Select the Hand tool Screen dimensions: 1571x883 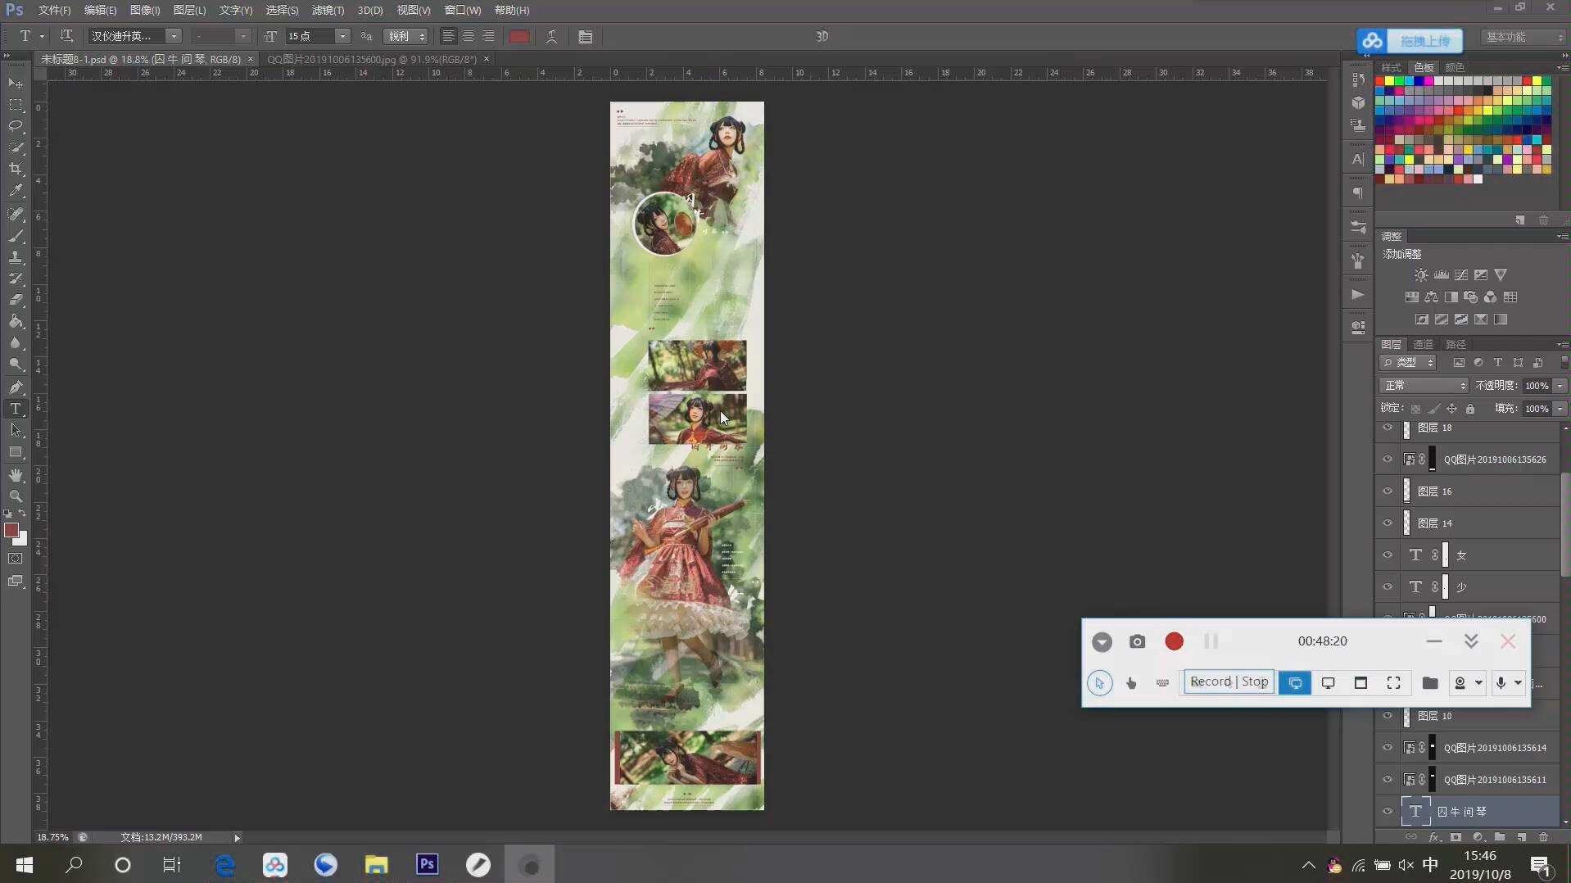[16, 475]
